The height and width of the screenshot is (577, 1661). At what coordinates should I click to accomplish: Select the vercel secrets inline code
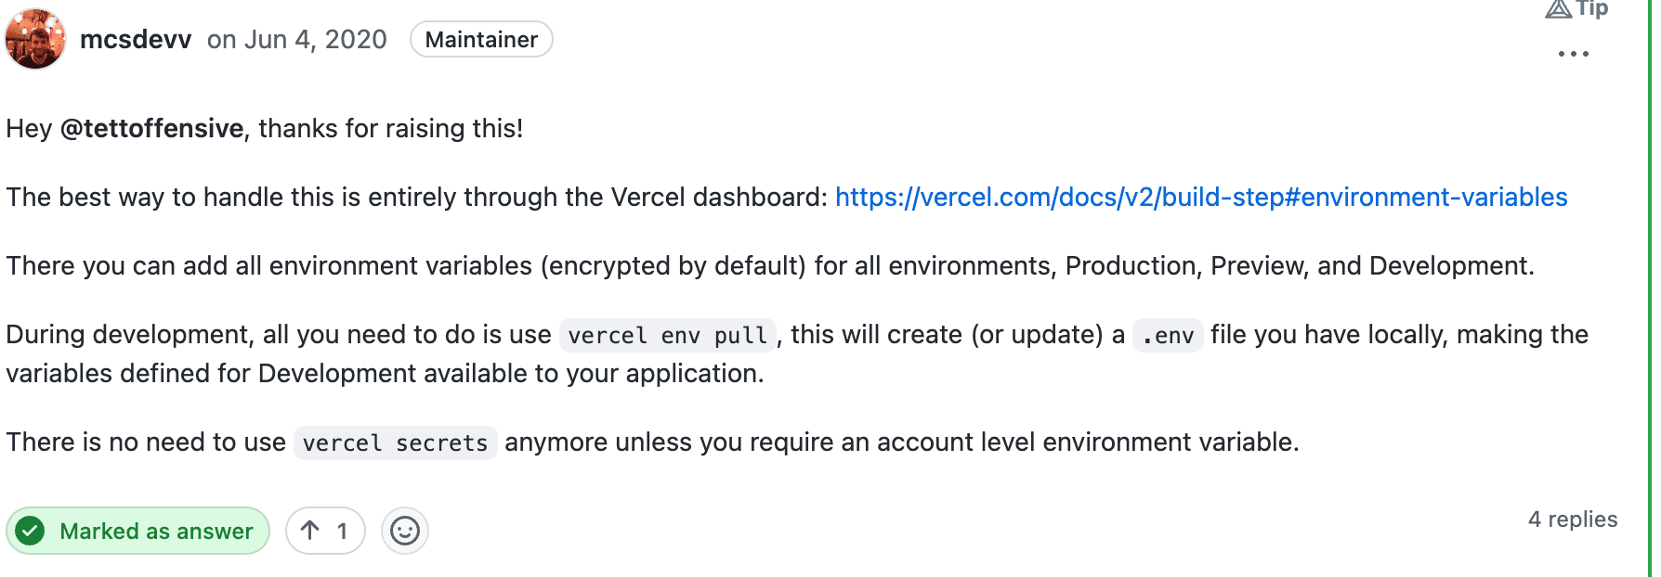pos(395,442)
